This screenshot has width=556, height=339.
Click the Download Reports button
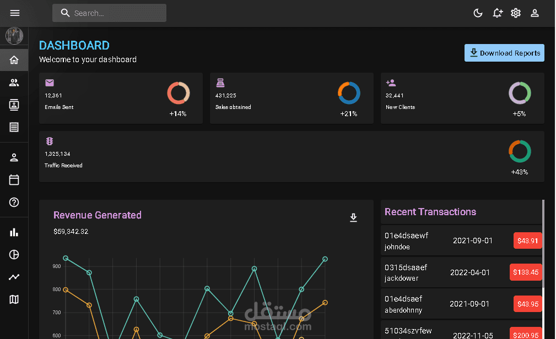504,53
